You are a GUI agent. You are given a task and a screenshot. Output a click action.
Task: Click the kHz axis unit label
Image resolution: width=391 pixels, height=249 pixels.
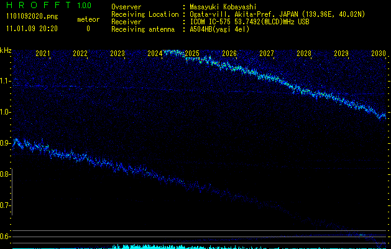tap(6, 50)
